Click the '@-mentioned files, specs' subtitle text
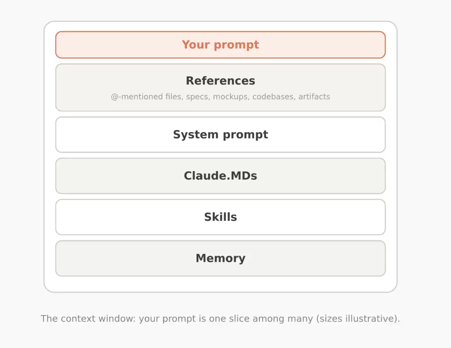This screenshot has width=451, height=348. 220,97
